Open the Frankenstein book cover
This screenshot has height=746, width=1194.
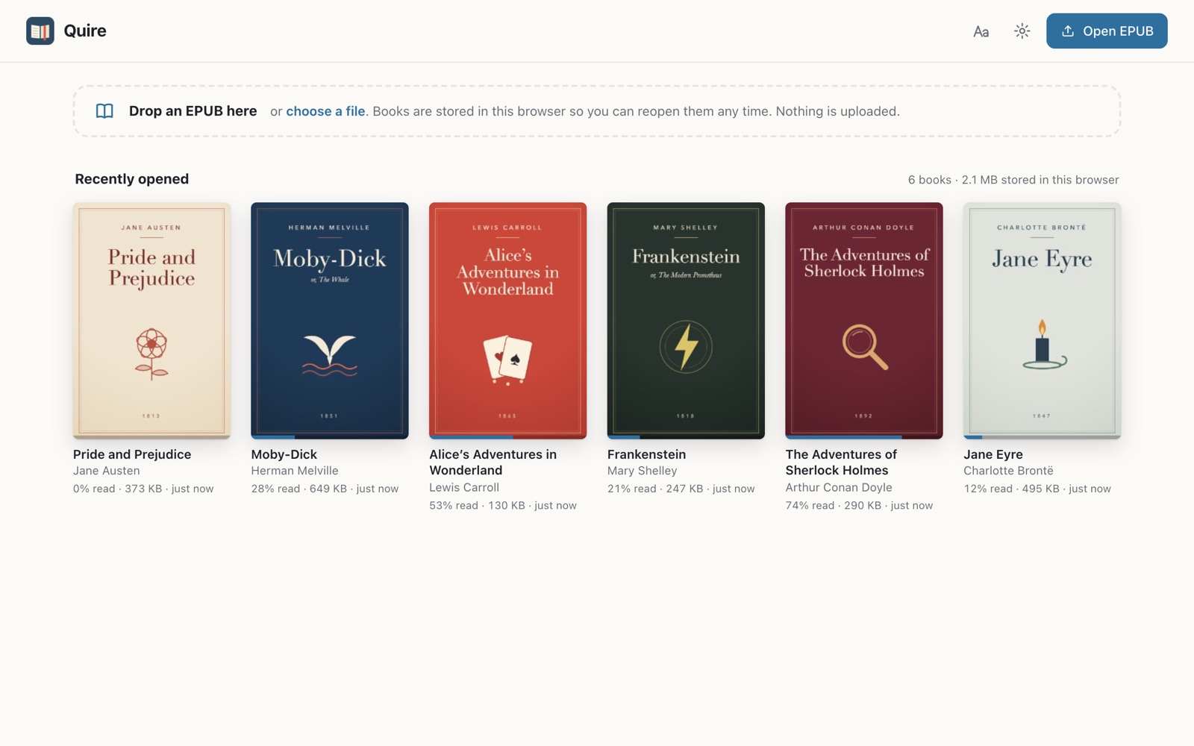tap(686, 320)
